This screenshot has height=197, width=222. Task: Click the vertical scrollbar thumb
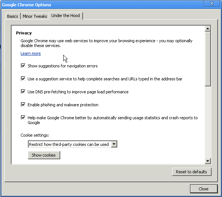[208, 59]
